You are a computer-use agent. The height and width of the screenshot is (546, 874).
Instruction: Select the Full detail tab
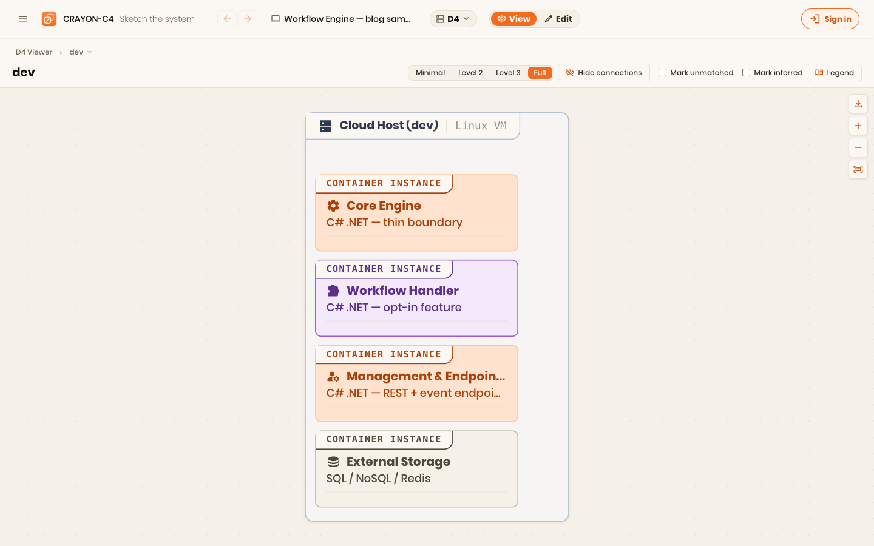[540, 73]
